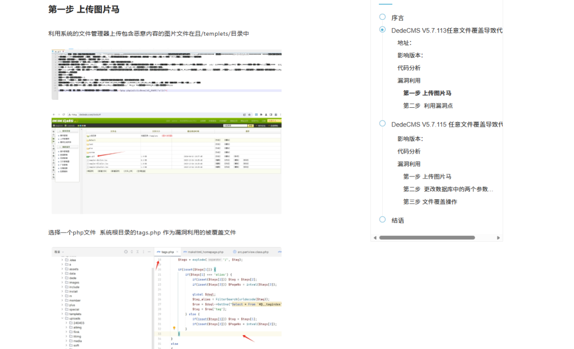
Task: Jump to 第三步 文件覆盖操作
Action: click(x=430, y=202)
